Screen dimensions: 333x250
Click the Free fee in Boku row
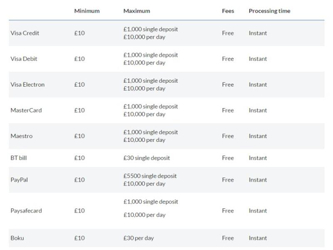228,238
